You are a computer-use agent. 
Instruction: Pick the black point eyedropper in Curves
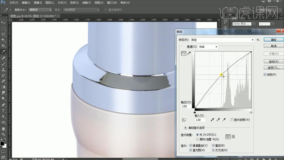click(x=213, y=120)
